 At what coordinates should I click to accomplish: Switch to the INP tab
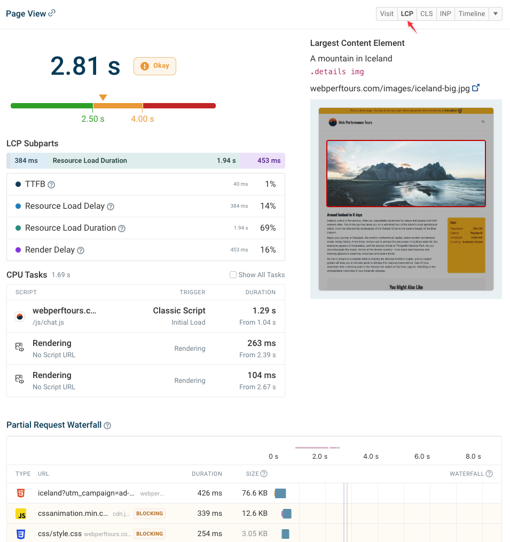click(445, 13)
